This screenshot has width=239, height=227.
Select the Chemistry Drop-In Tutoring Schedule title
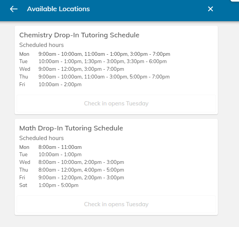(x=79, y=35)
